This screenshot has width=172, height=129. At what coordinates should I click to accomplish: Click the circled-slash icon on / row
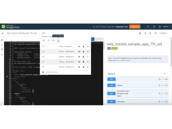[x=166, y=79]
